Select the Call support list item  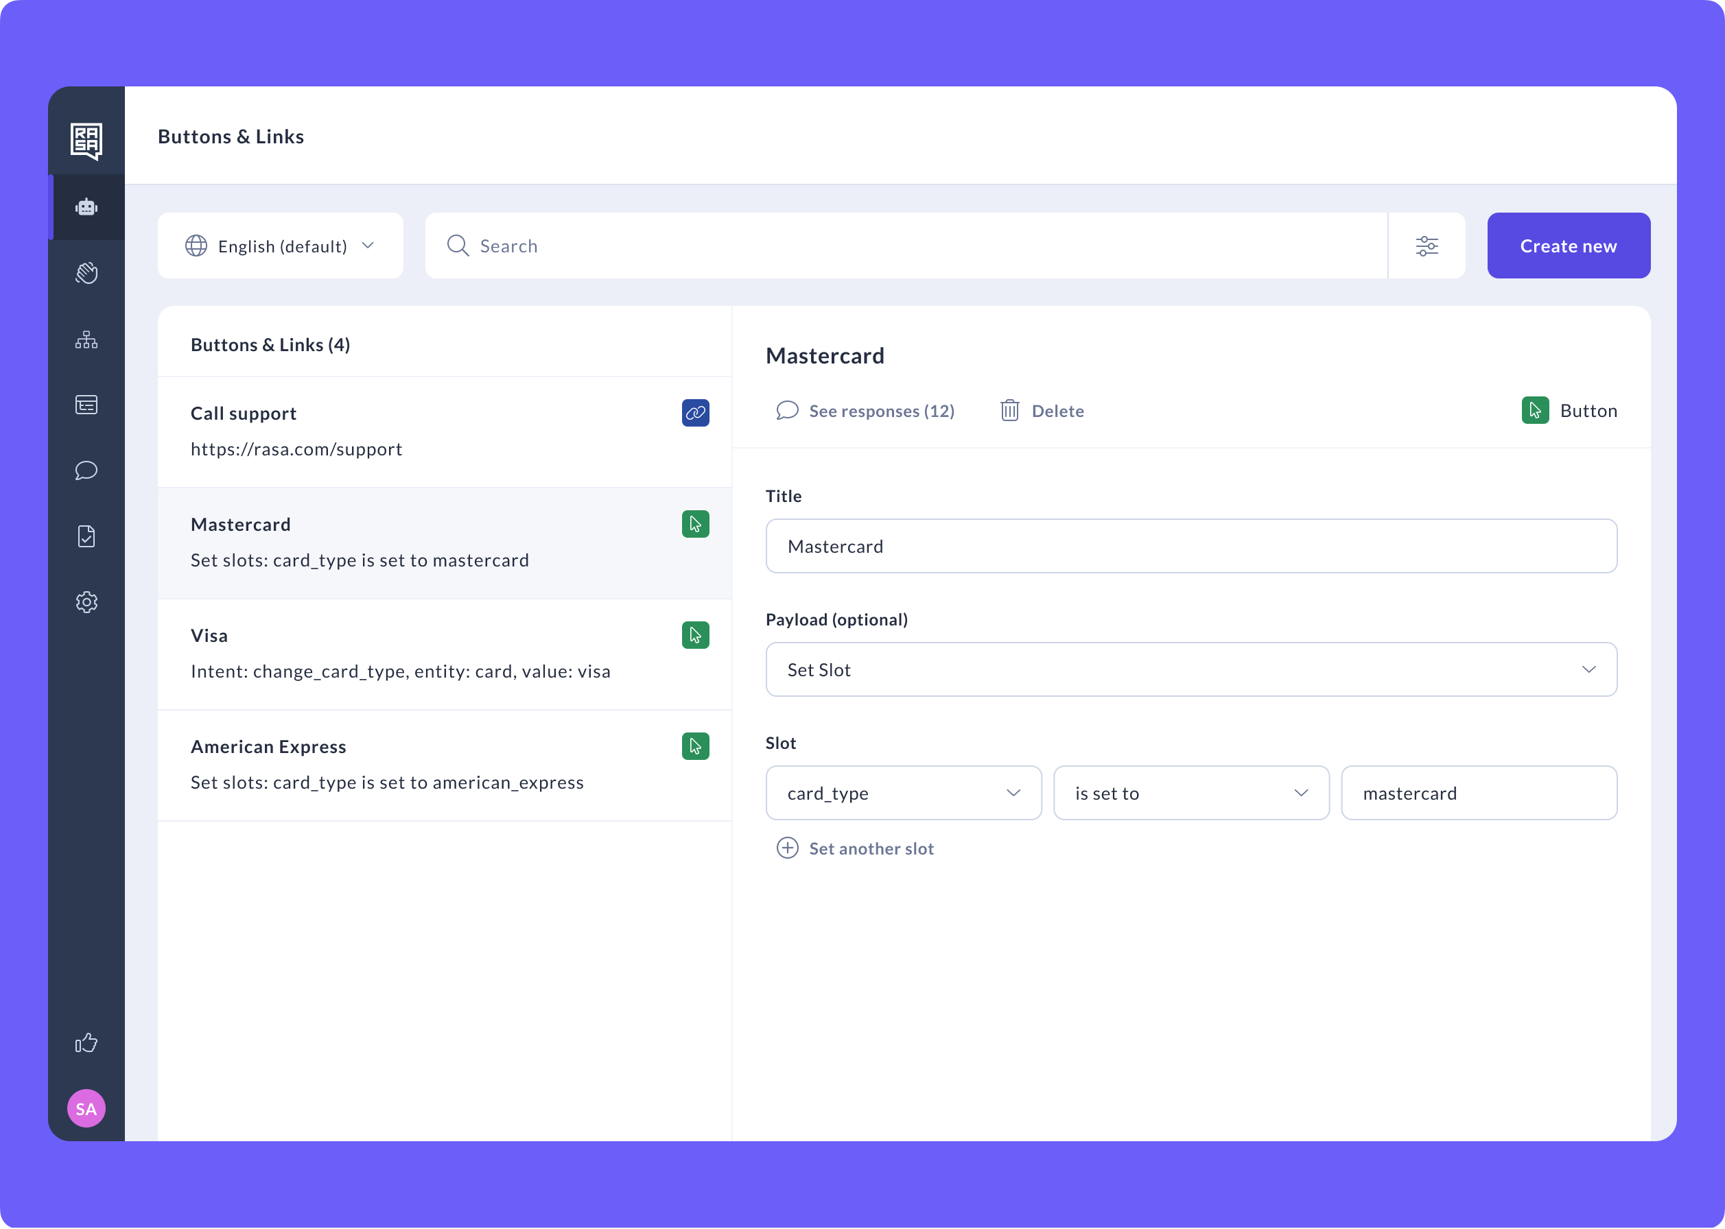(x=445, y=431)
